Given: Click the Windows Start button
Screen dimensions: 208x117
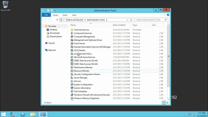Looking at the screenshot, I should point(4,114).
